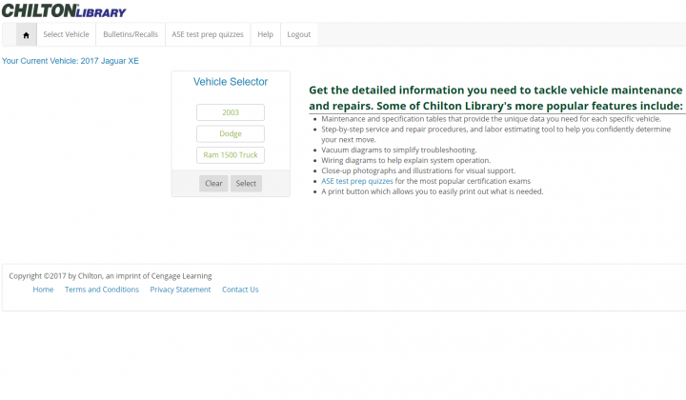Open the model dropdown showing Ram 1500 Truck

point(231,155)
